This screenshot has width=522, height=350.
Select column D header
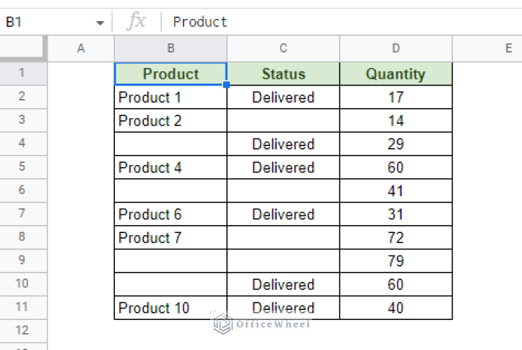coord(396,48)
